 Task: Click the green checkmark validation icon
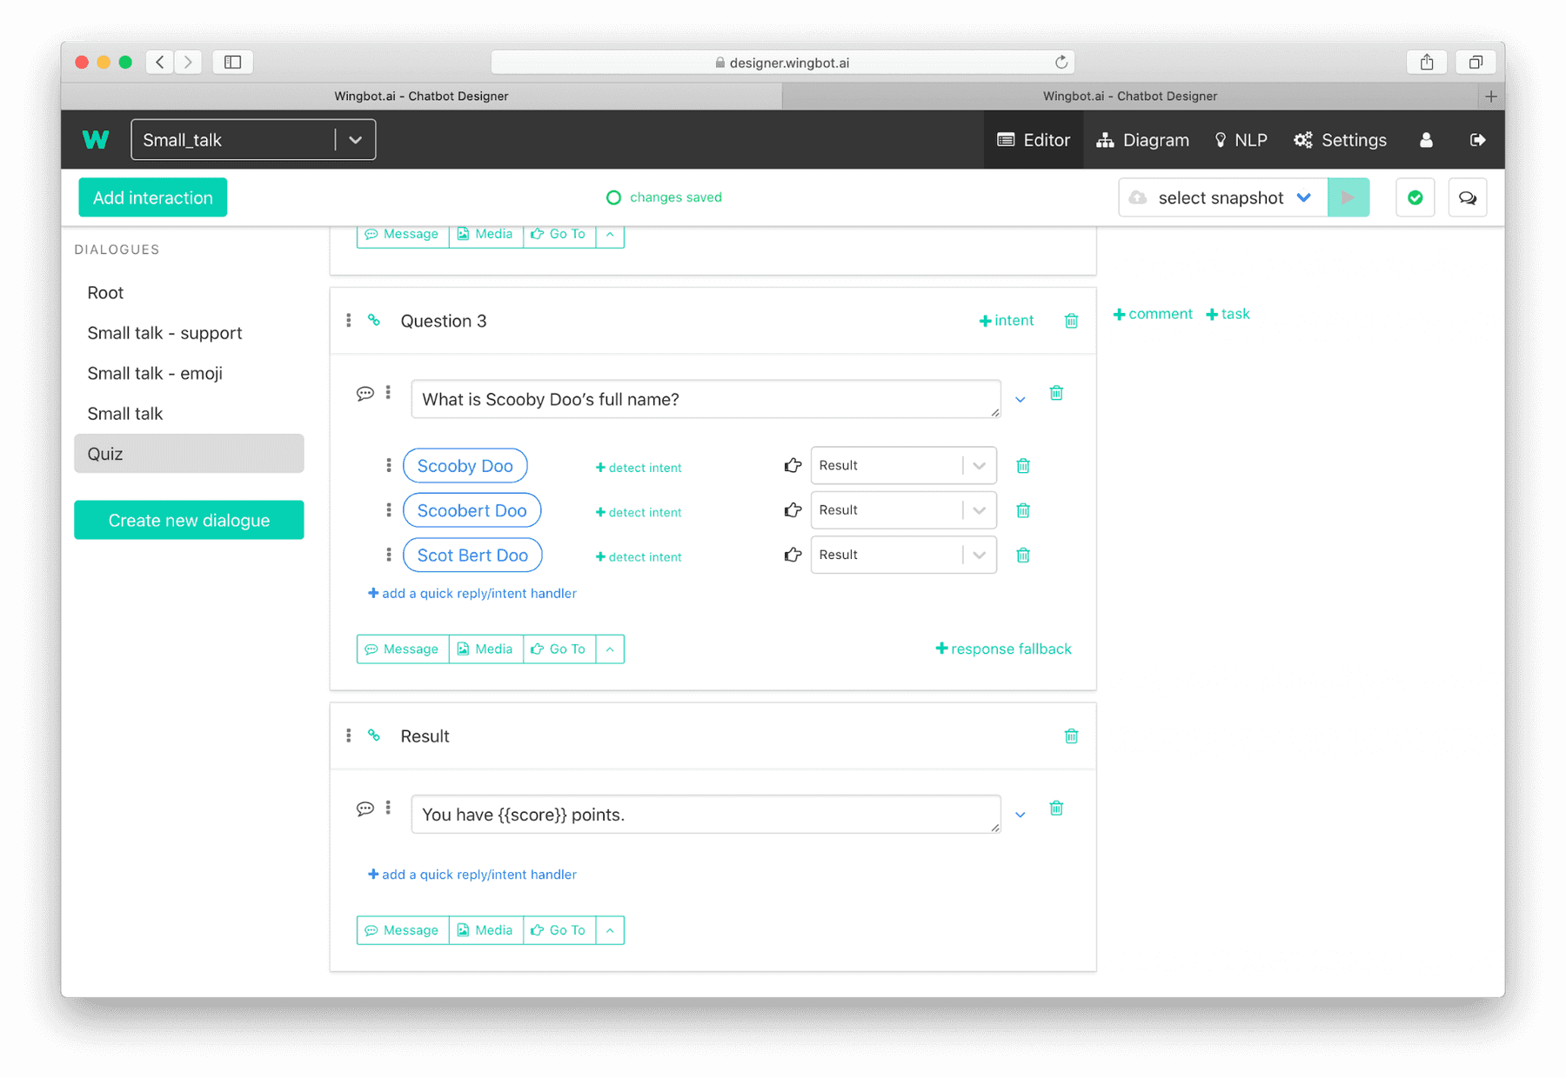pyautogui.click(x=1415, y=197)
